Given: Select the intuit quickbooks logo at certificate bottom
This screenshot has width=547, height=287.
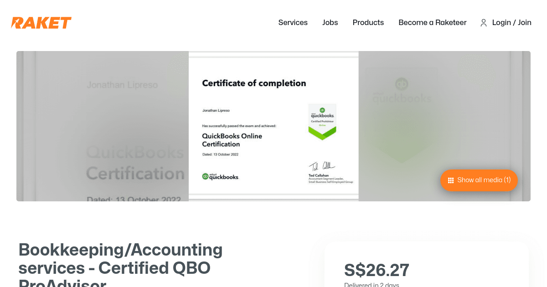Looking at the screenshot, I should click(x=221, y=177).
